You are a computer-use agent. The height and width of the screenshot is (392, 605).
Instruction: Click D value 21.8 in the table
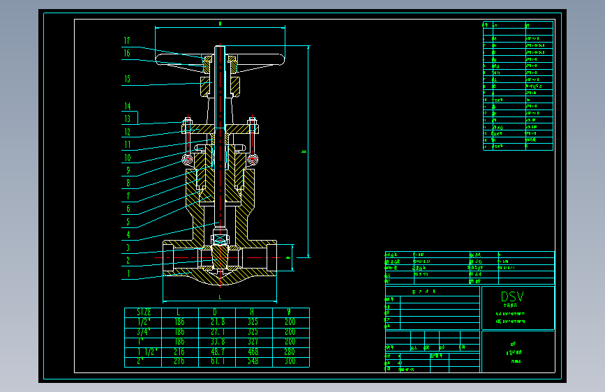point(218,322)
